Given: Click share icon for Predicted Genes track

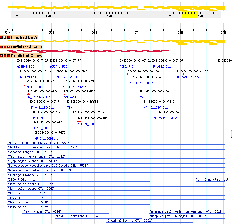Looking at the screenshot, I should 5,55.
